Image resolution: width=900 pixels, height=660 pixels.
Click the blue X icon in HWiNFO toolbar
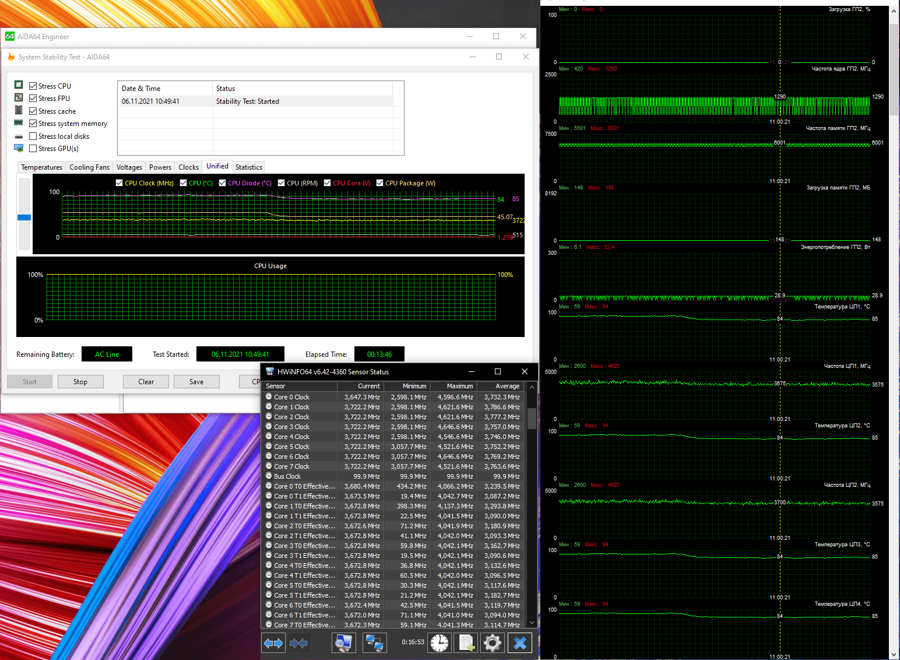pos(520,643)
